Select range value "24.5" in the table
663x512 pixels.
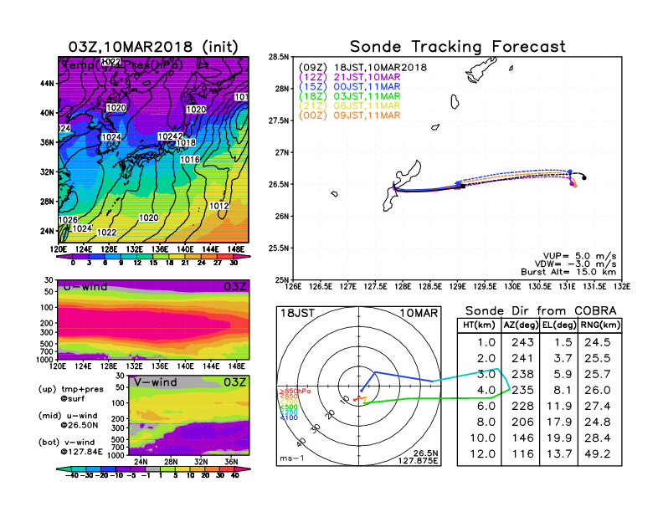[x=598, y=343]
